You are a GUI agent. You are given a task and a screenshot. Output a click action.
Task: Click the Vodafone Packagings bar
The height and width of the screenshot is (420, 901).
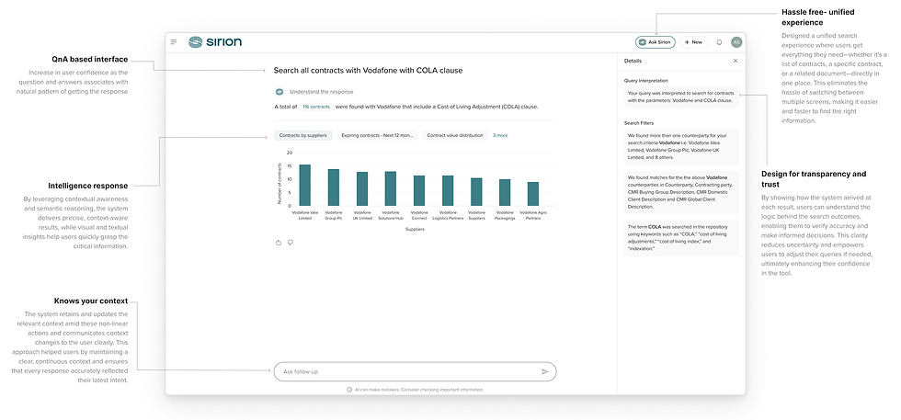505,192
